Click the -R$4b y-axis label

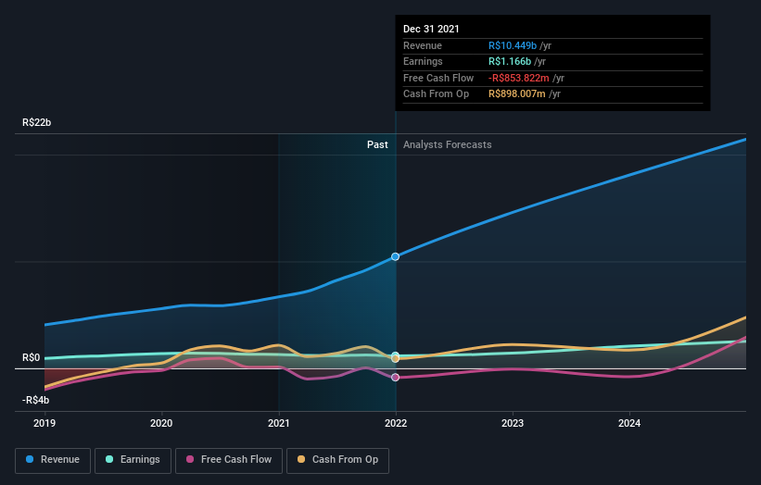[x=35, y=400]
